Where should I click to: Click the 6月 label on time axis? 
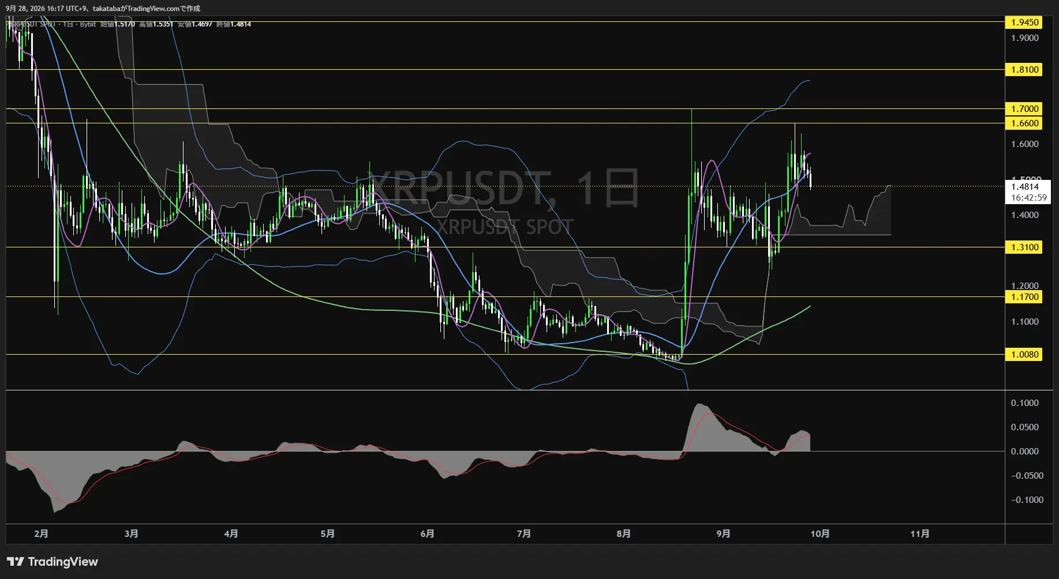[x=427, y=533]
